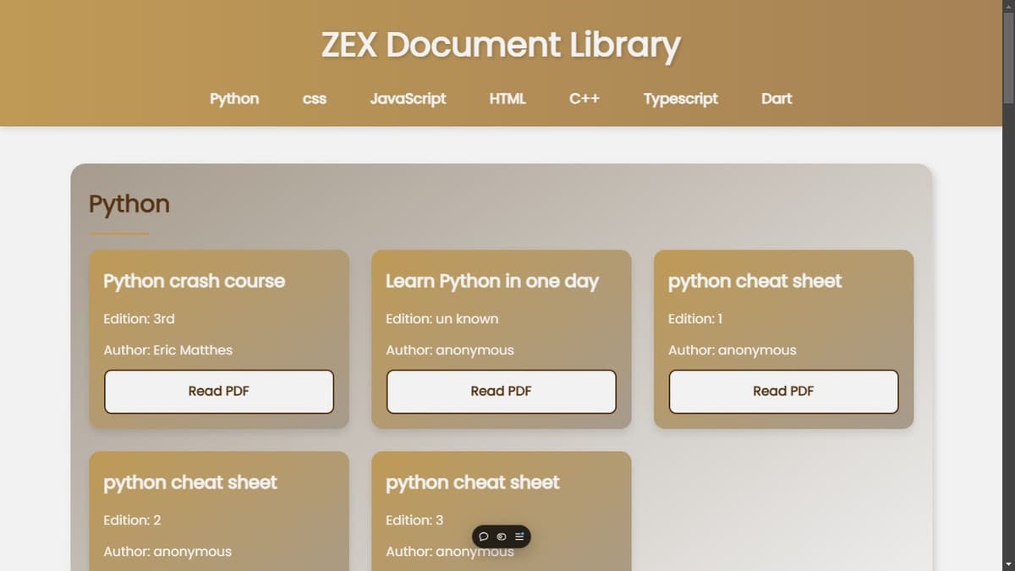Select css in the navigation bar
Screen dimensions: 1015x571
(314, 99)
